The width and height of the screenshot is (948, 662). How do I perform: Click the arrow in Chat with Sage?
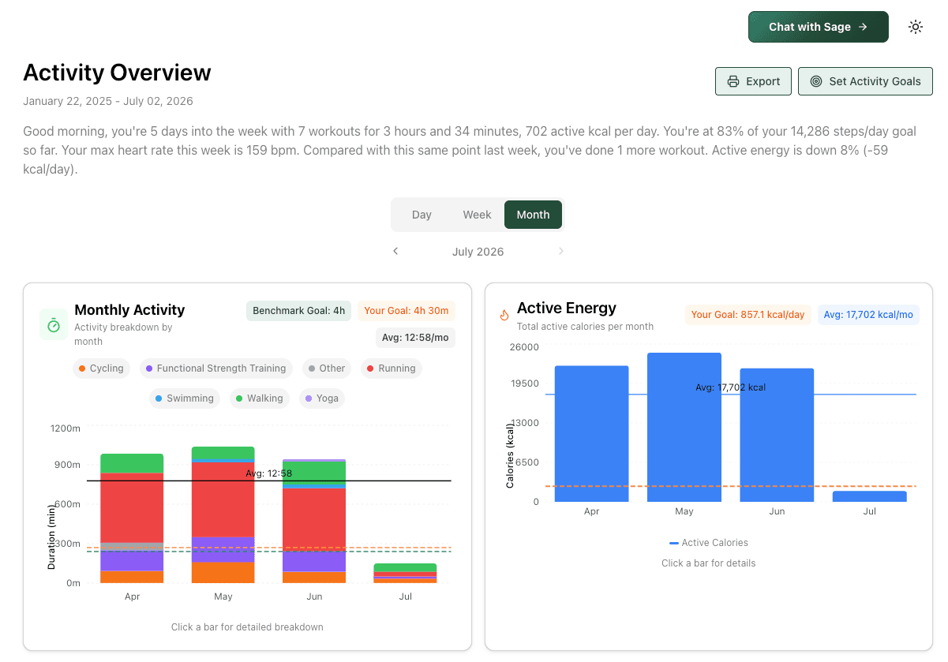[863, 27]
